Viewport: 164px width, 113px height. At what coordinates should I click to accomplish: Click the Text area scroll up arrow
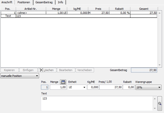tap(155, 99)
